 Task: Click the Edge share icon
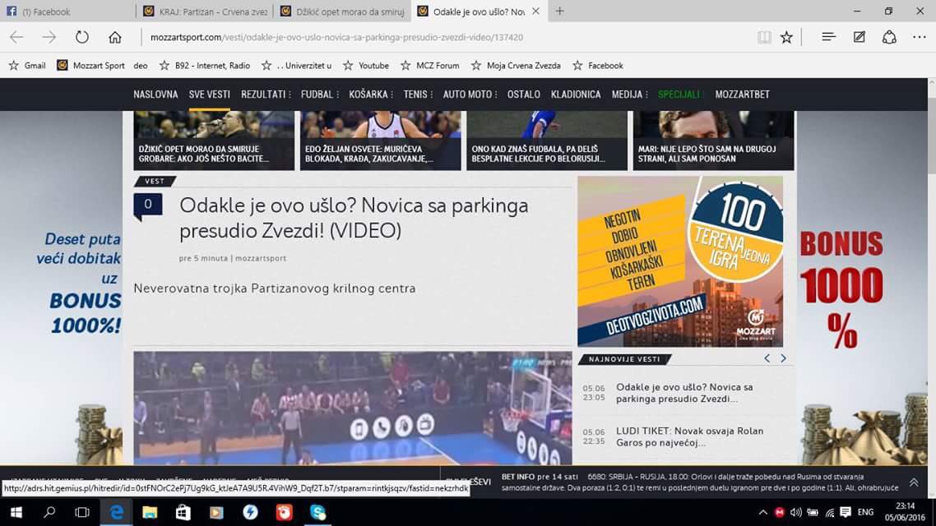tap(889, 37)
